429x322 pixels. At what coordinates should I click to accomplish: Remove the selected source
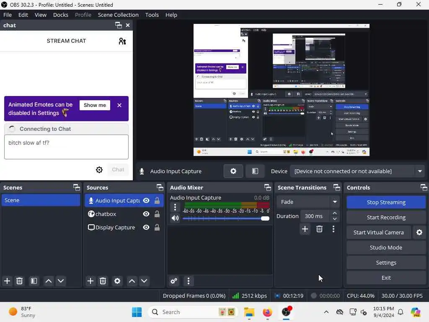(x=103, y=281)
